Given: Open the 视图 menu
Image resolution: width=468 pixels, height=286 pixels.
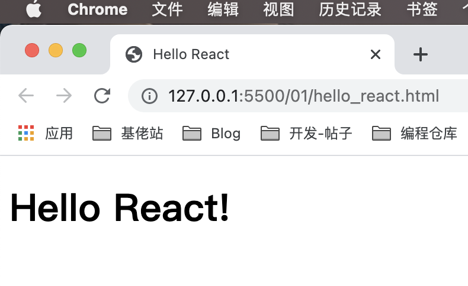Looking at the screenshot, I should click(x=278, y=9).
